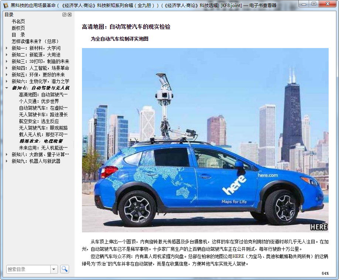
Task: Select 新知四：人工智能，场景革命 title
Action: [40, 68]
